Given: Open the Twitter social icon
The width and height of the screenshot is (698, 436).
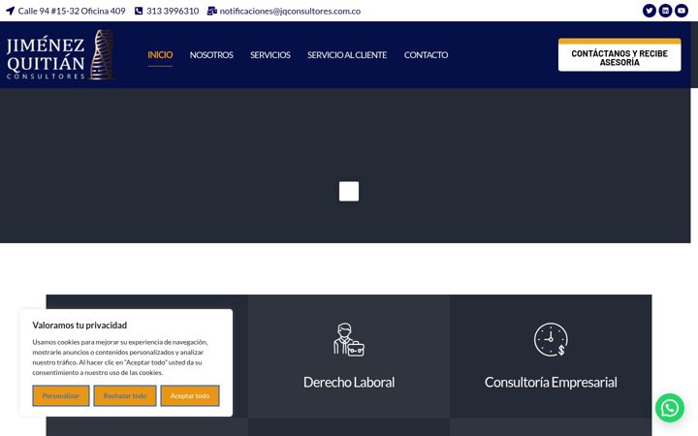Looking at the screenshot, I should [x=649, y=11].
